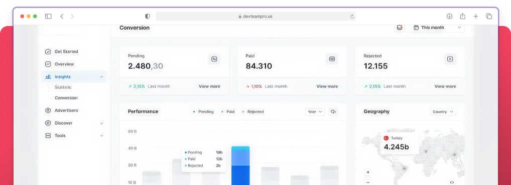Image resolution: width=511 pixels, height=185 pixels.
Task: Show all tabs overview icon
Action: [x=489, y=16]
